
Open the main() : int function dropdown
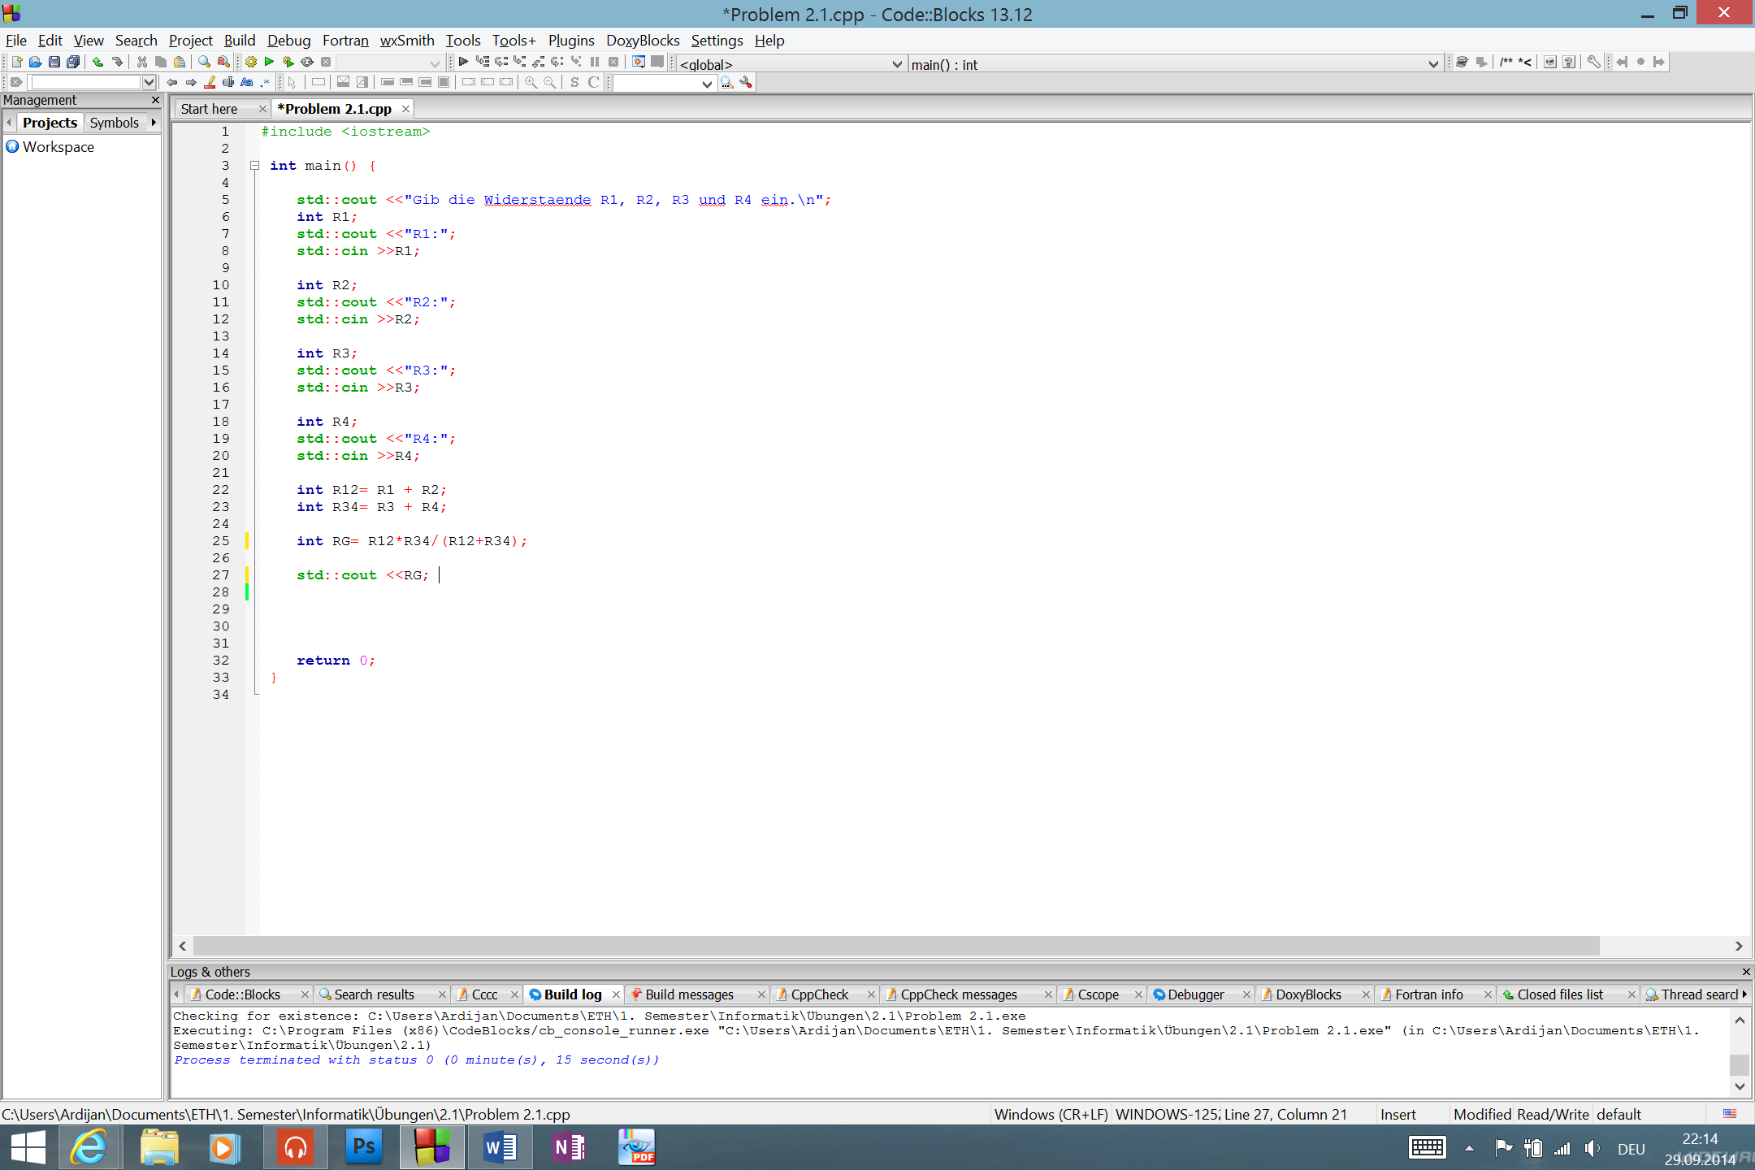(x=1435, y=64)
